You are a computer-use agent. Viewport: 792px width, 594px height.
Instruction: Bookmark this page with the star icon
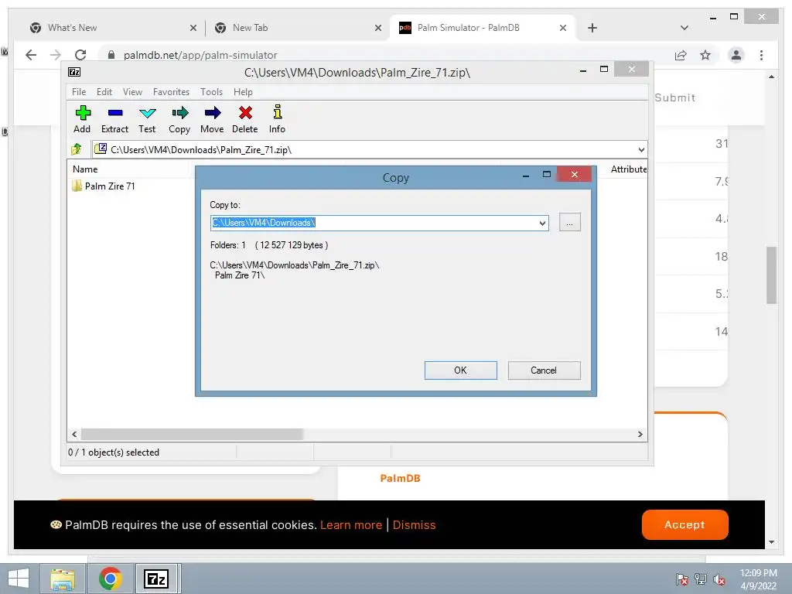(x=705, y=55)
